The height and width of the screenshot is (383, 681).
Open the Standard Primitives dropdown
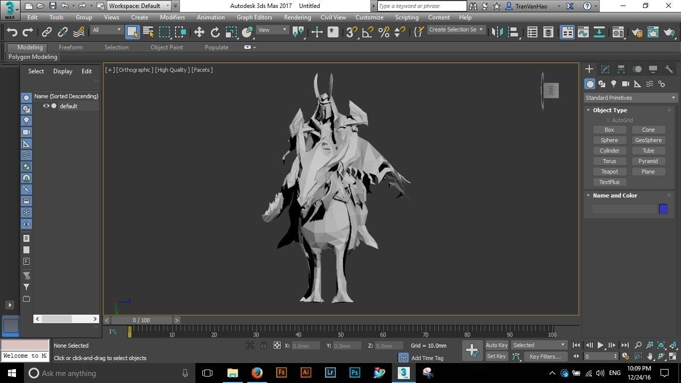point(631,98)
